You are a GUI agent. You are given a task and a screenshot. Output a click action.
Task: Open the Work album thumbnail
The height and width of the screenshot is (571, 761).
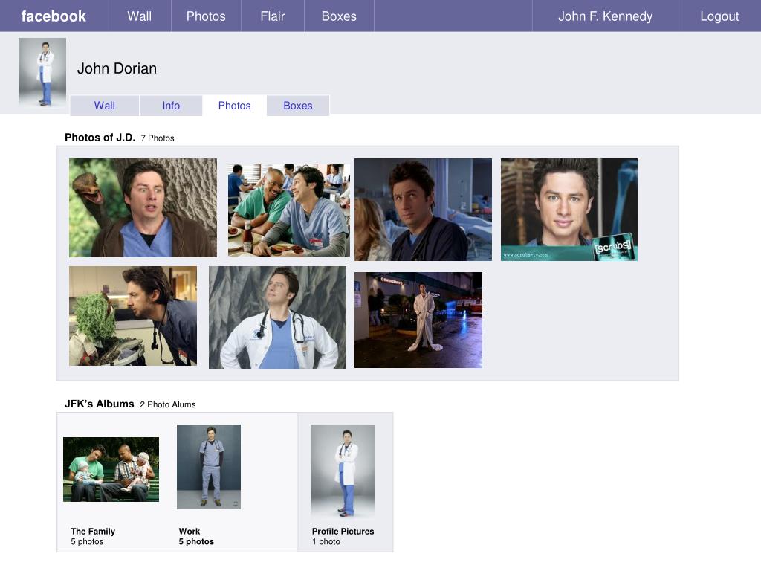point(209,467)
